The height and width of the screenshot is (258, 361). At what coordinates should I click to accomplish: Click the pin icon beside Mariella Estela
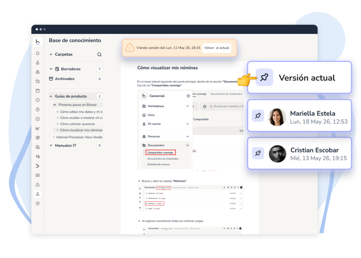[x=258, y=116]
